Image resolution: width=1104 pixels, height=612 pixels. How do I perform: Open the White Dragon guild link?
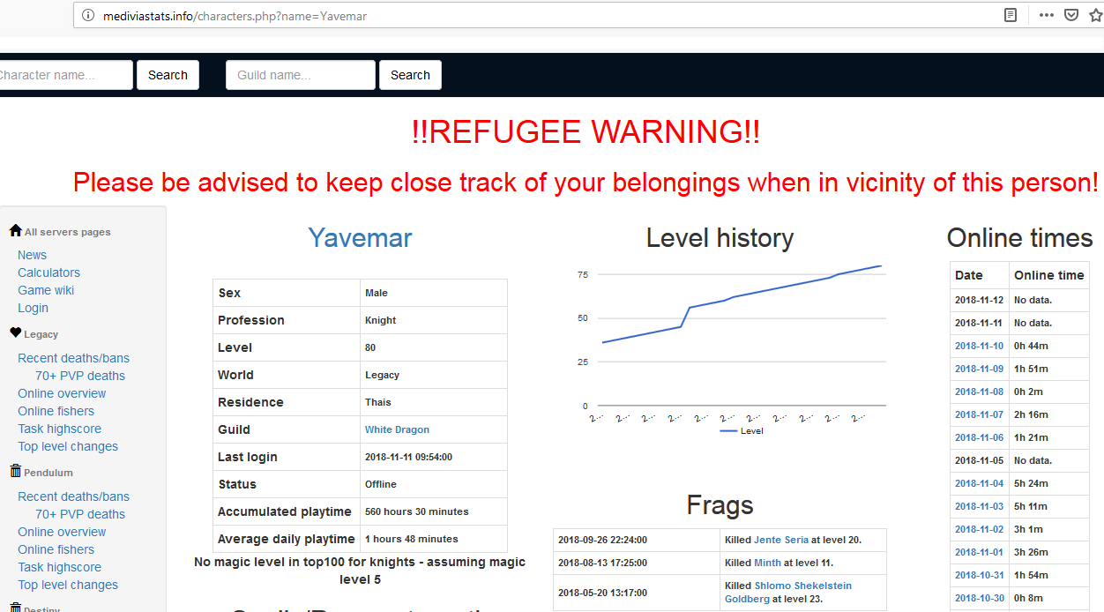coord(397,429)
